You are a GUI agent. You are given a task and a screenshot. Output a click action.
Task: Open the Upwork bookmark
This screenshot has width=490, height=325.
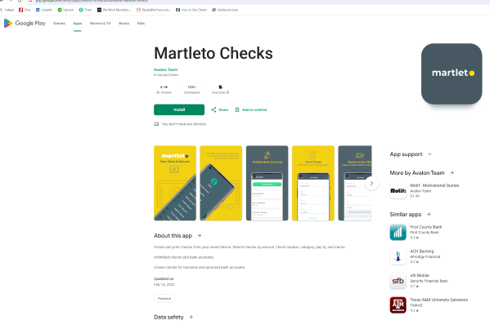coord(65,10)
